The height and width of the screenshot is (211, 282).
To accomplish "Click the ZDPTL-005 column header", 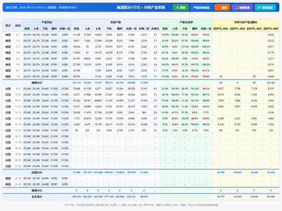I will [x=271, y=29].
